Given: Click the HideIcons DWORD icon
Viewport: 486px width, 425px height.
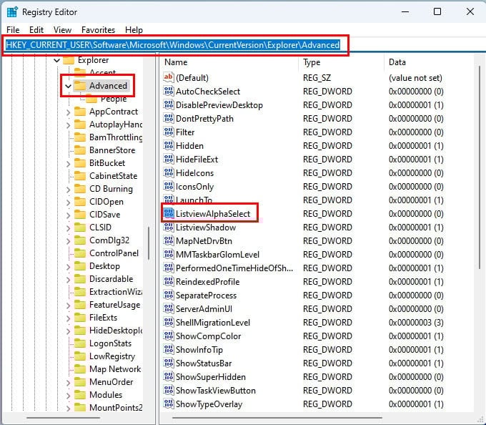Looking at the screenshot, I should [x=169, y=173].
